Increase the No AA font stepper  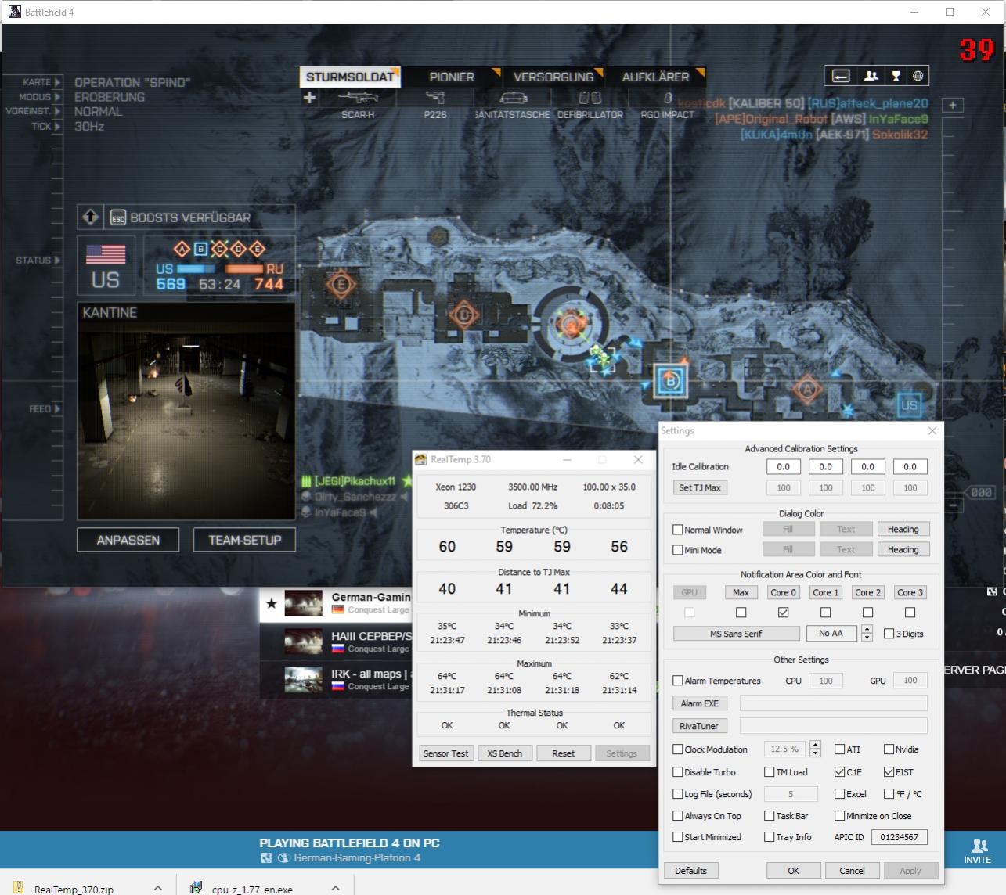[867, 630]
